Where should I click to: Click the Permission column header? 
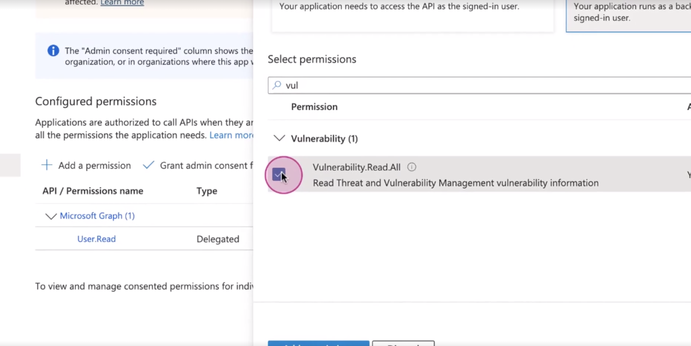tap(314, 107)
